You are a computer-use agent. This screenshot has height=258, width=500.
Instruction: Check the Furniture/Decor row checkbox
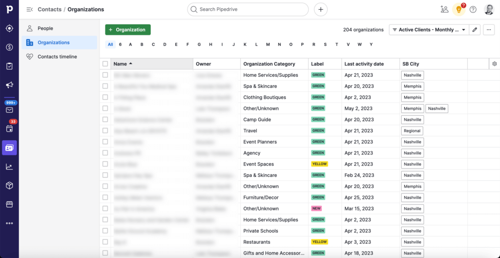point(105,197)
